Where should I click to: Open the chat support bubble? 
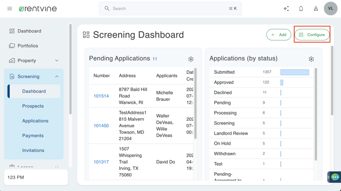(335, 177)
